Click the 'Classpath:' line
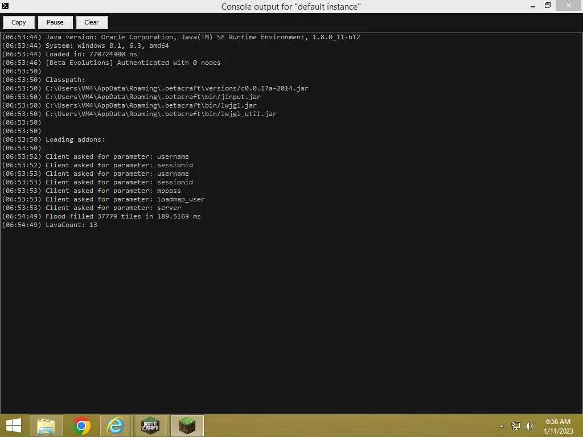 tap(43, 80)
